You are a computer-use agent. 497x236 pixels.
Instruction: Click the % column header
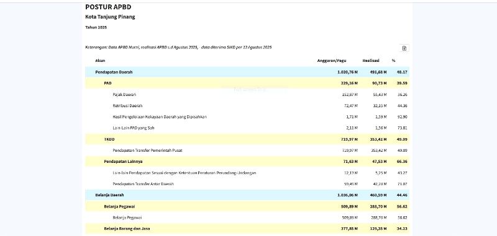(x=393, y=61)
